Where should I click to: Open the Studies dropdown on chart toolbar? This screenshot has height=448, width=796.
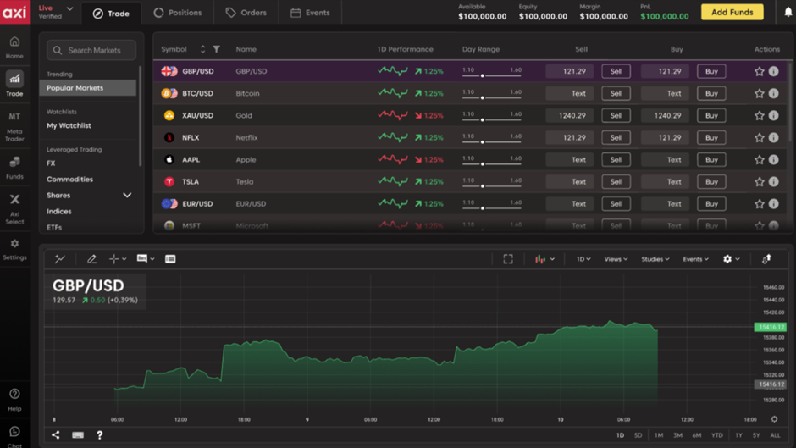(x=655, y=259)
